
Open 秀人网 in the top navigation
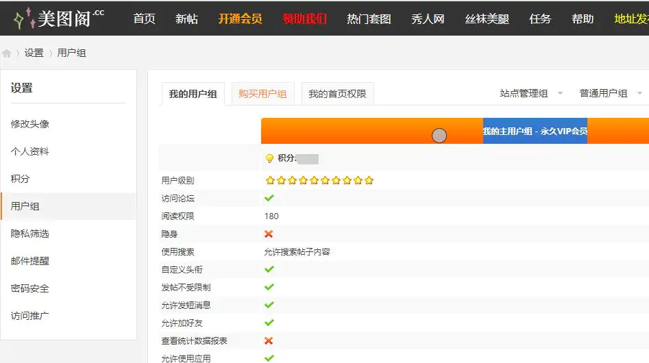tap(428, 18)
